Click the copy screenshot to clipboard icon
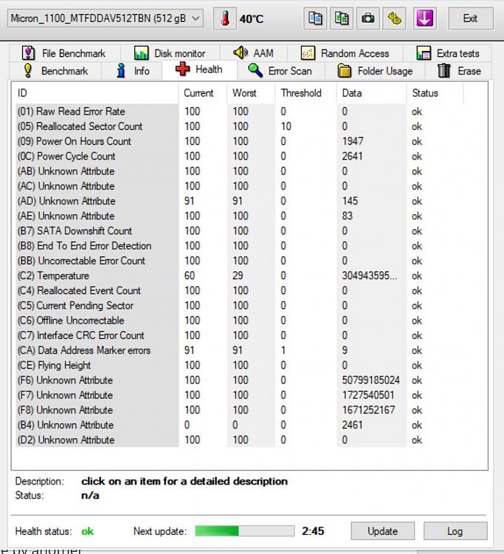This screenshot has width=504, height=554. tap(342, 18)
